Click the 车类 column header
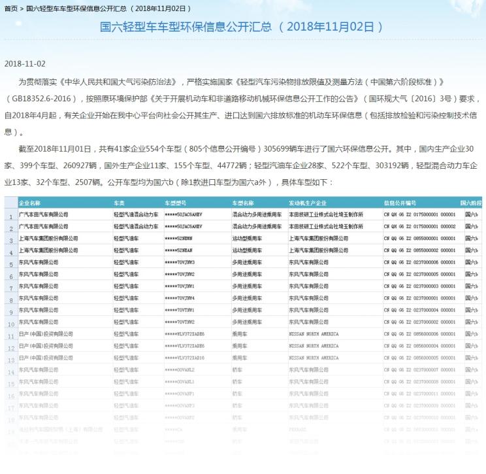486x474 pixels. [x=119, y=203]
